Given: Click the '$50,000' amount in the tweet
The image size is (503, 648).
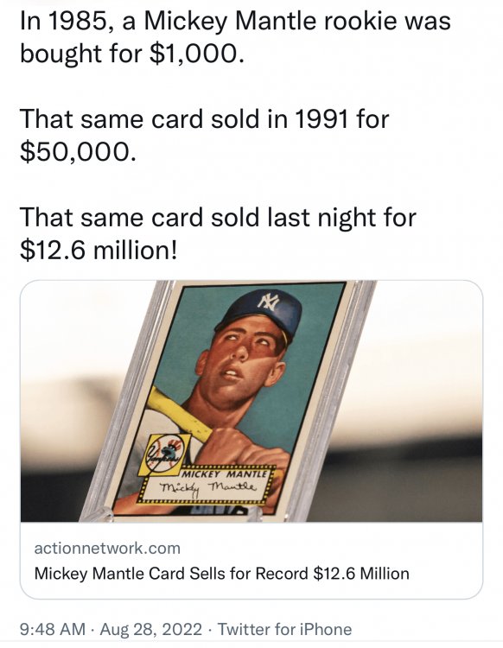Looking at the screenshot, I should (77, 152).
